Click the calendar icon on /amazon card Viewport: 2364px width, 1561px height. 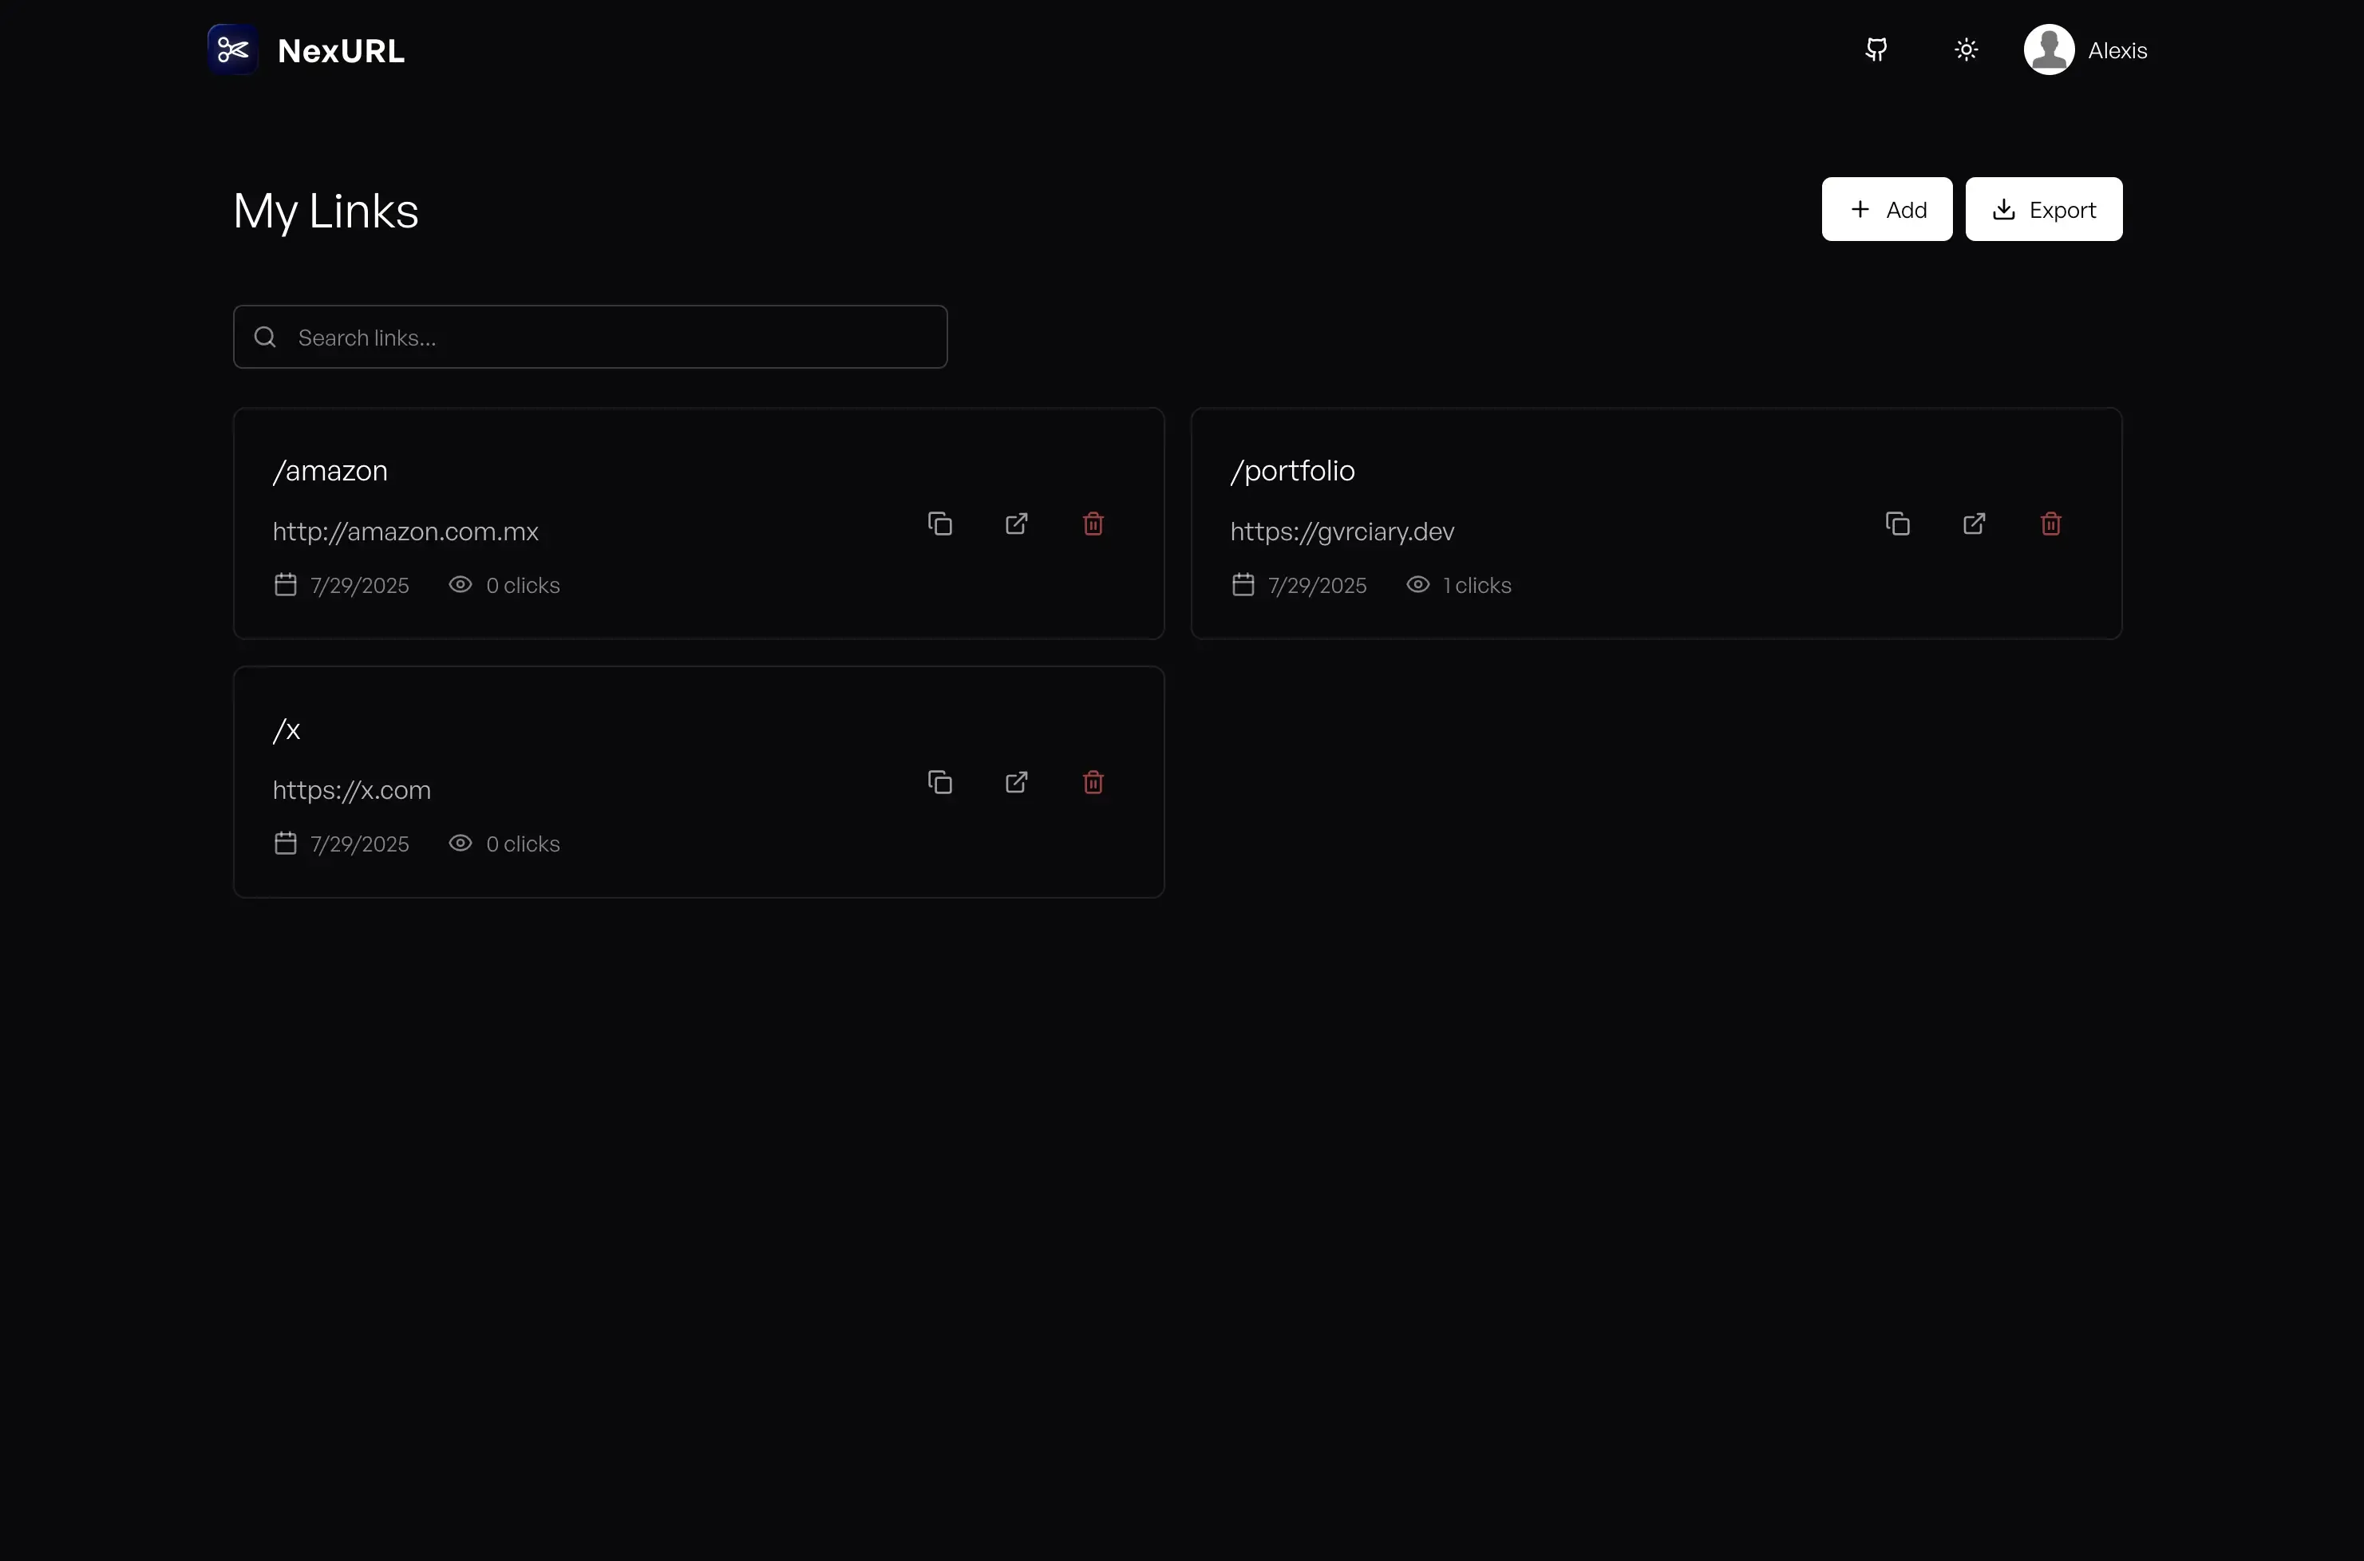286,584
